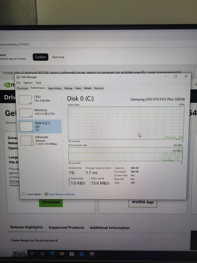Click the Task Manager title bar icon
The height and width of the screenshot is (263, 197).
(x=18, y=77)
